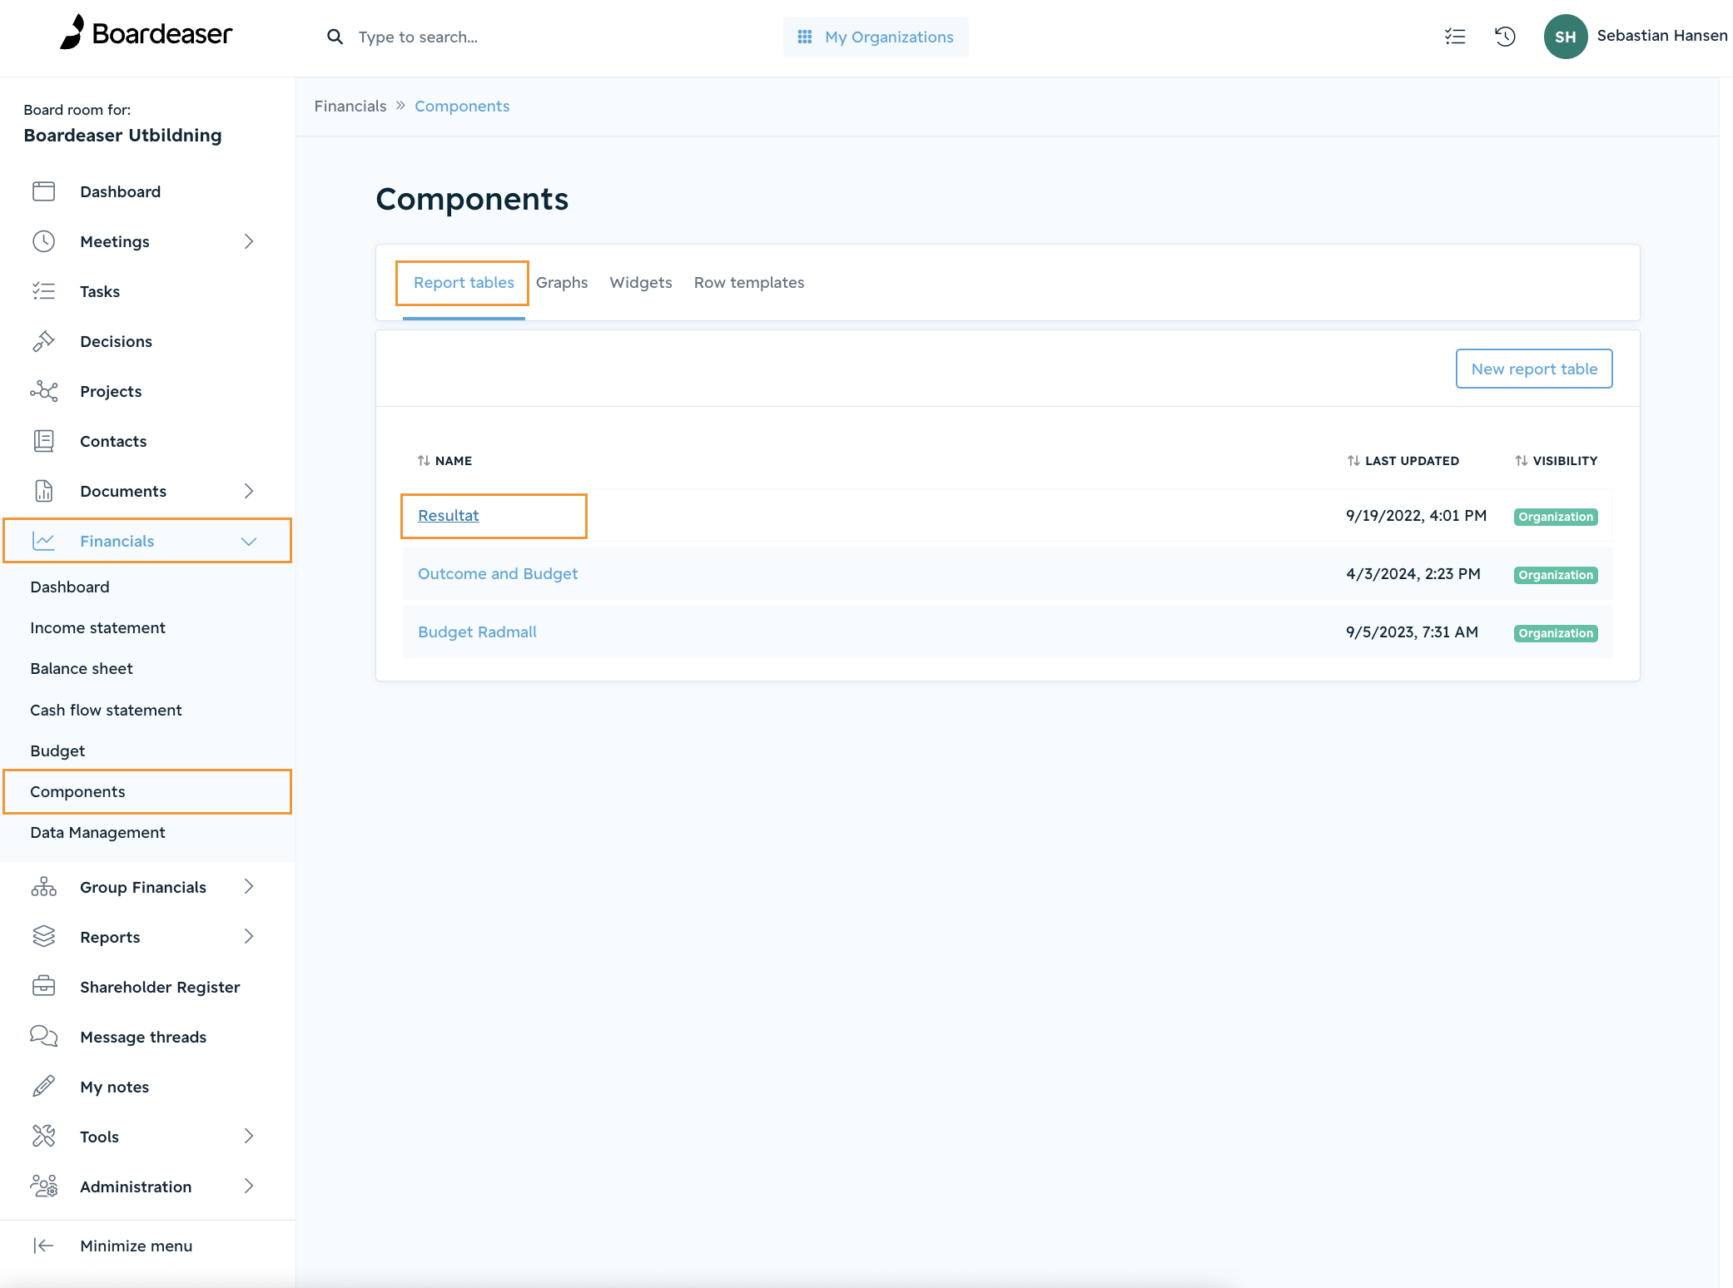
Task: Expand the Documents submenu chevron
Action: pyautogui.click(x=248, y=491)
